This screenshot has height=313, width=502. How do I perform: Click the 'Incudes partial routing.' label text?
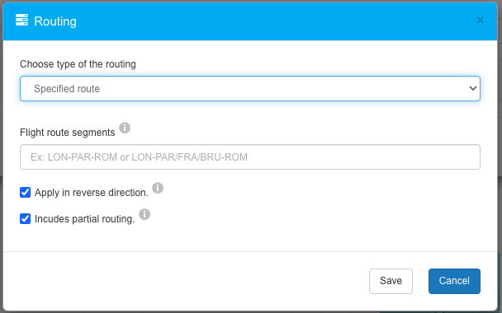point(84,219)
